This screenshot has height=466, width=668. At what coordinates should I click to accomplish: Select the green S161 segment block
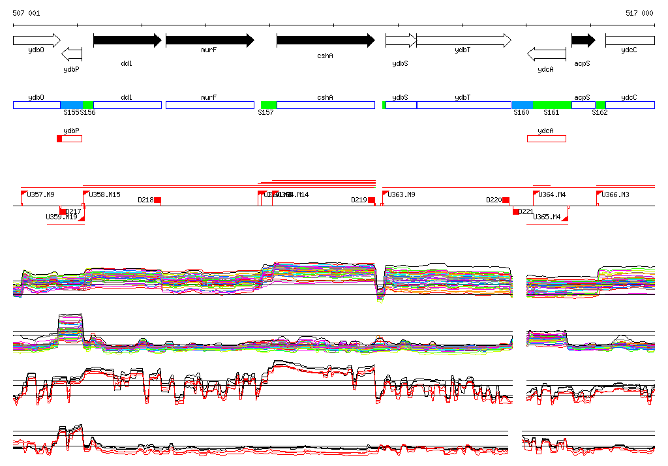[552, 105]
